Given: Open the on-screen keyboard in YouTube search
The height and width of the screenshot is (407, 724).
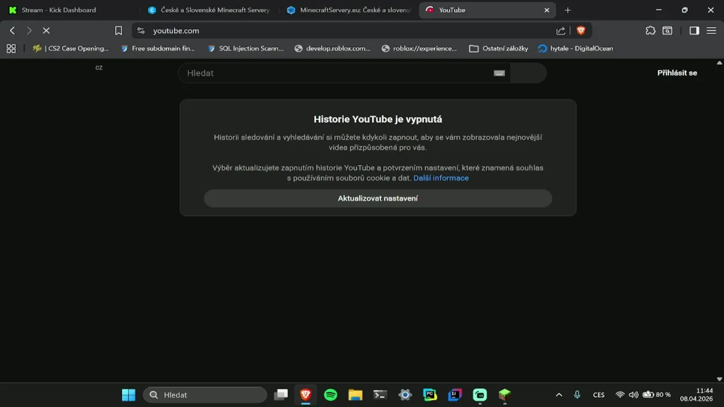Looking at the screenshot, I should 499,73.
